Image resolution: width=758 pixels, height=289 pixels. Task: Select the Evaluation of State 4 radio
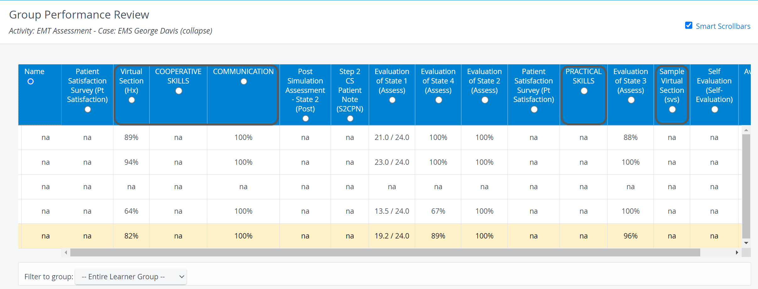(439, 100)
